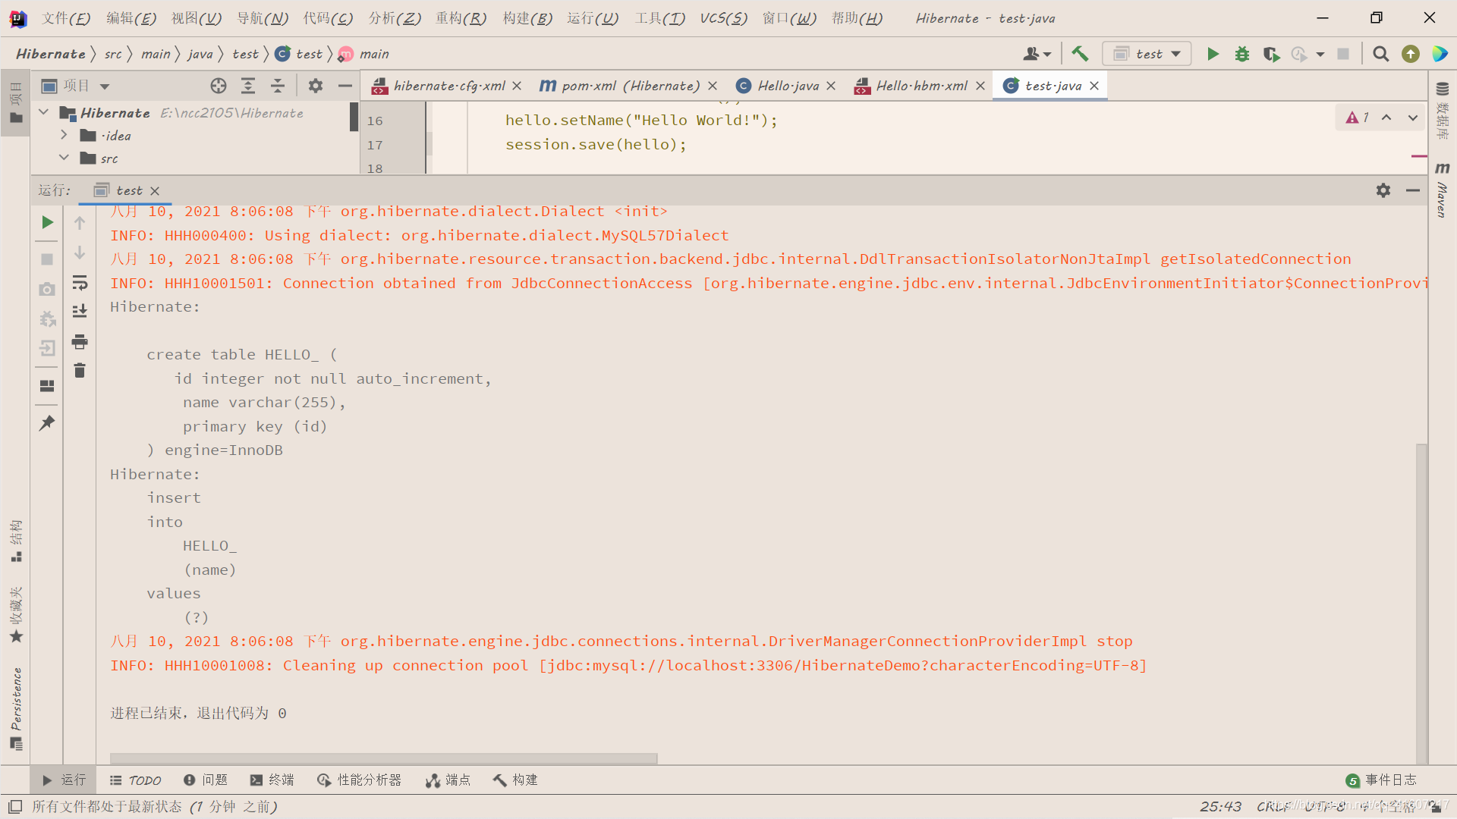This screenshot has width=1457, height=819.
Task: Open the VCS menu in the menu bar
Action: point(722,18)
